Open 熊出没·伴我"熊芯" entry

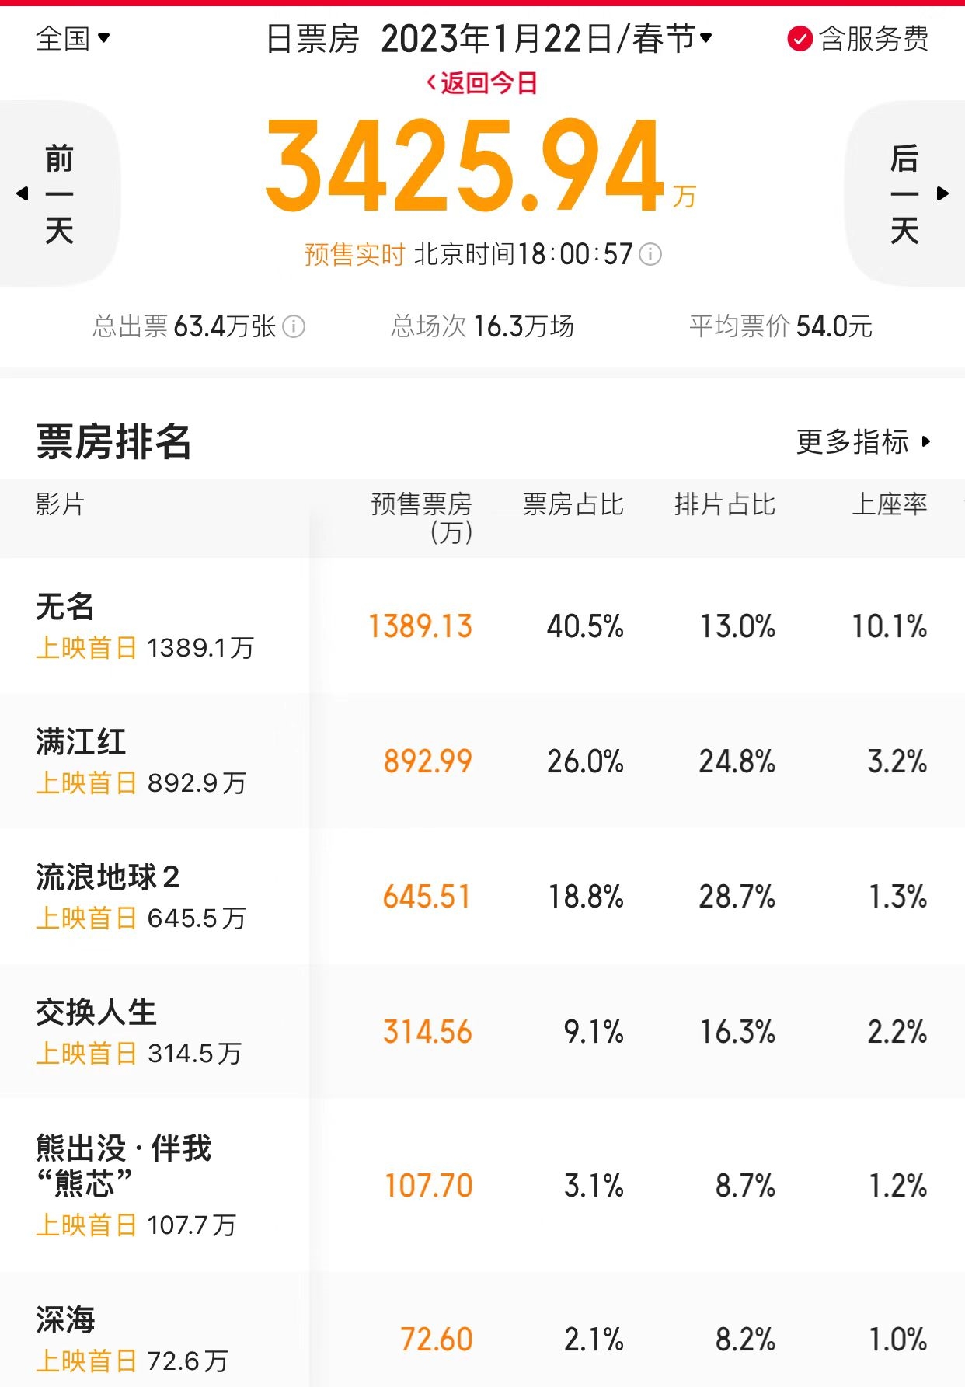tap(123, 1165)
